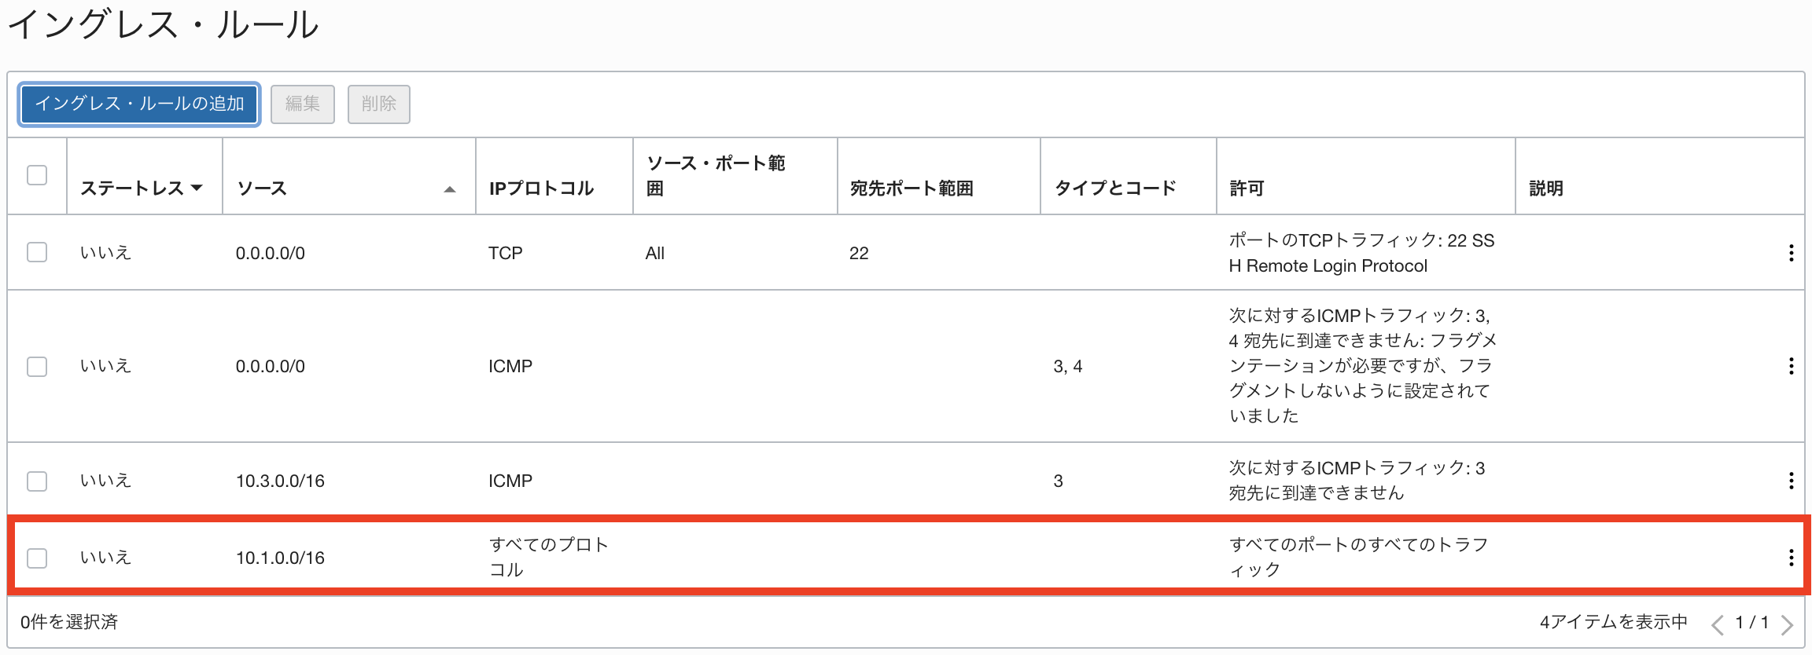The width and height of the screenshot is (1812, 655).
Task: Check the checkbox for the 10.1.0.0/16 rule
Action: pyautogui.click(x=36, y=556)
